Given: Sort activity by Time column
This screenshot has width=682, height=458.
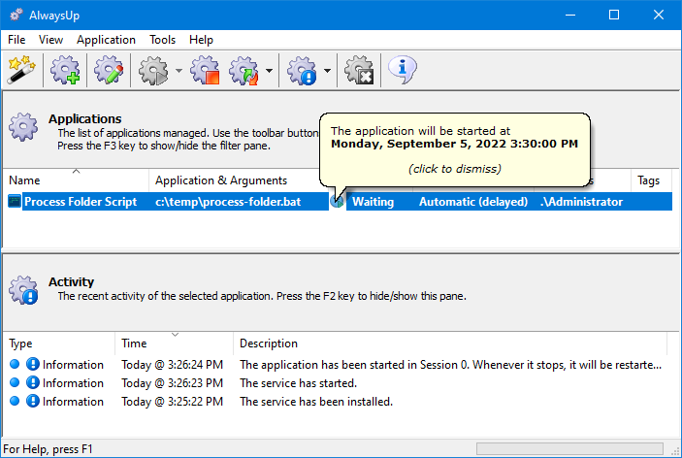Looking at the screenshot, I should [174, 343].
